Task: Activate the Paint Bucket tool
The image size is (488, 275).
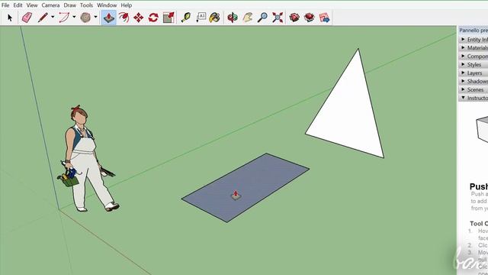Action: coord(214,18)
